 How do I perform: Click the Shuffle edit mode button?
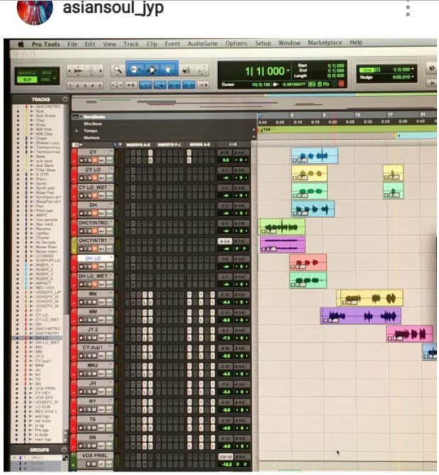tap(27, 72)
